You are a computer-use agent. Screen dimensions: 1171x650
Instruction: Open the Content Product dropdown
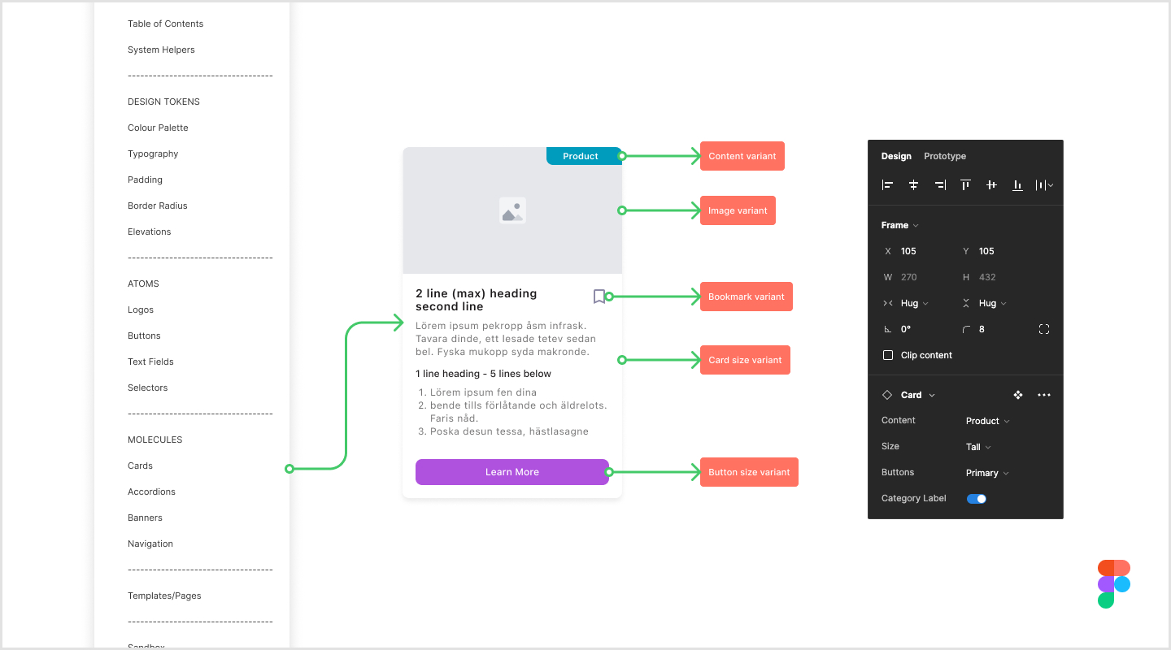(986, 421)
